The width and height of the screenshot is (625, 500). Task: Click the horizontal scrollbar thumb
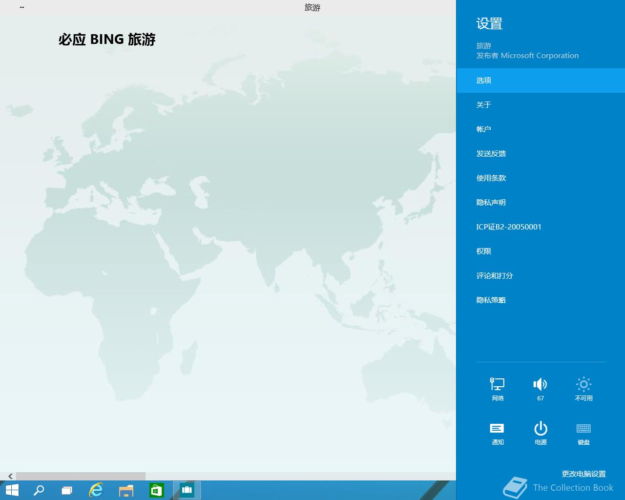[x=81, y=476]
